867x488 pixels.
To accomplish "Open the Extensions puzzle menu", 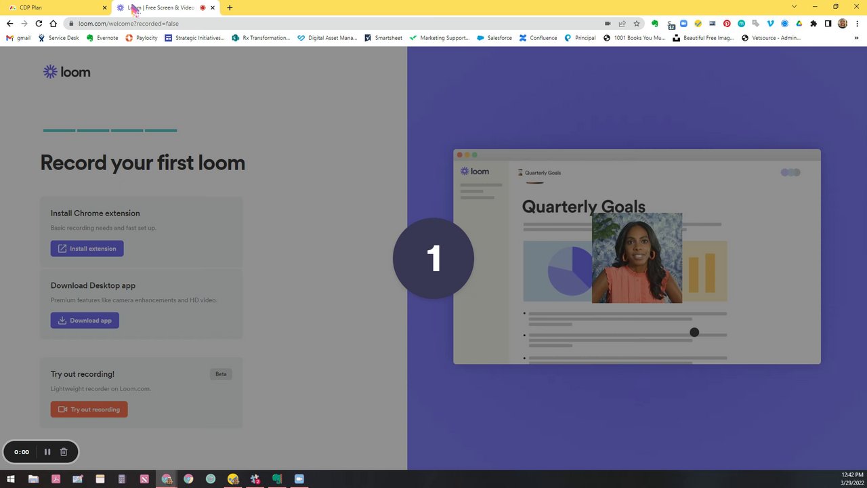I will click(813, 24).
